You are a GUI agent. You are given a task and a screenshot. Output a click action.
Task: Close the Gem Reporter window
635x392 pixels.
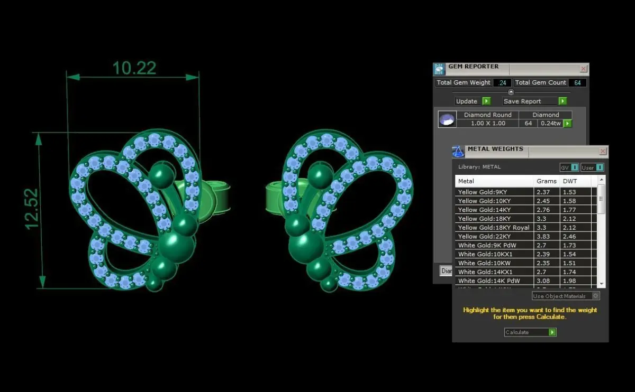(583, 69)
